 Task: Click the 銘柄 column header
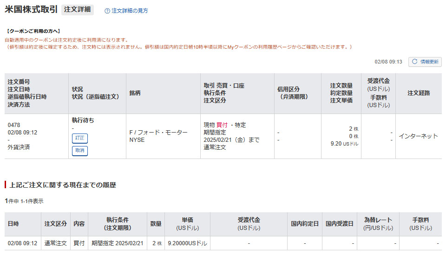pos(135,93)
